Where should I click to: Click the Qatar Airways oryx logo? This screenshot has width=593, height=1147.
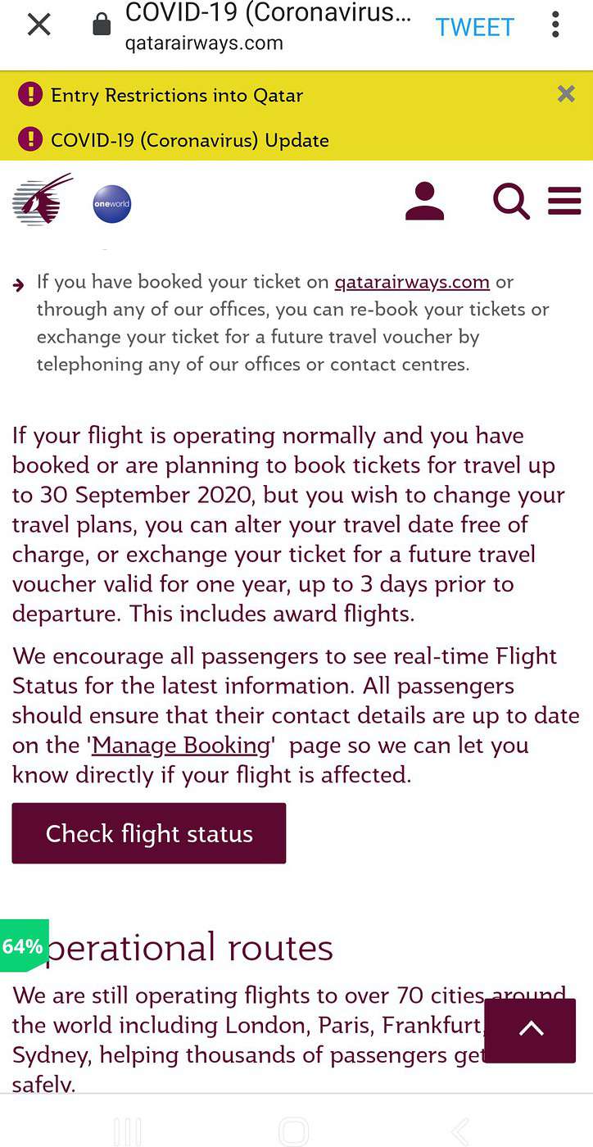point(43,199)
